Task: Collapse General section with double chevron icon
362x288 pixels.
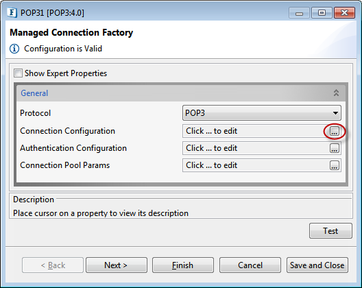Action: (x=336, y=93)
